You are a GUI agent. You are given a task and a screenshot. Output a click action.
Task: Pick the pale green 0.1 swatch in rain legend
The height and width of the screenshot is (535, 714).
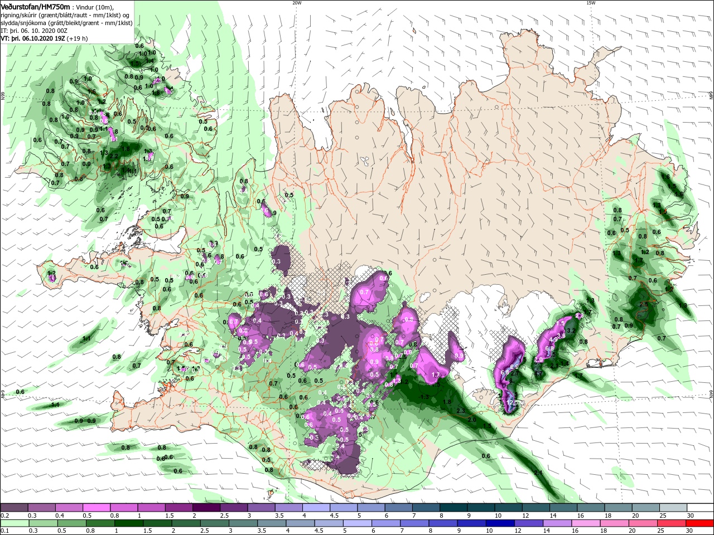pyautogui.click(x=14, y=523)
